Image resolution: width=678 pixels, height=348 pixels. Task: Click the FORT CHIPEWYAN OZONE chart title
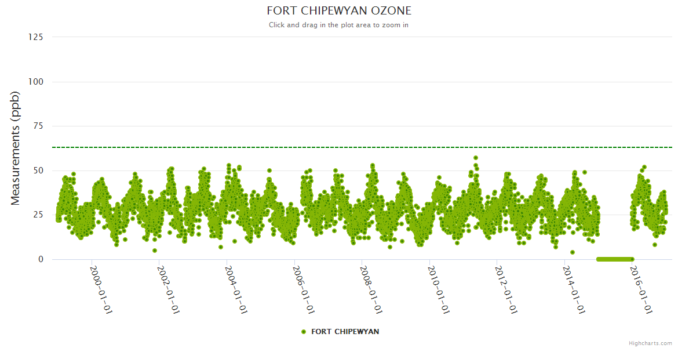pyautogui.click(x=339, y=10)
